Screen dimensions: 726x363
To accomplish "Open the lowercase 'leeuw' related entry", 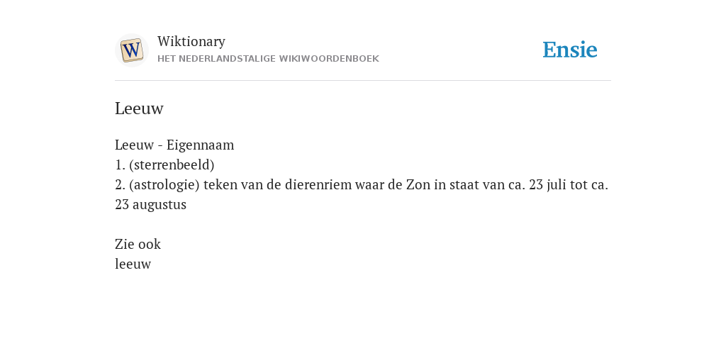I will (x=133, y=264).
